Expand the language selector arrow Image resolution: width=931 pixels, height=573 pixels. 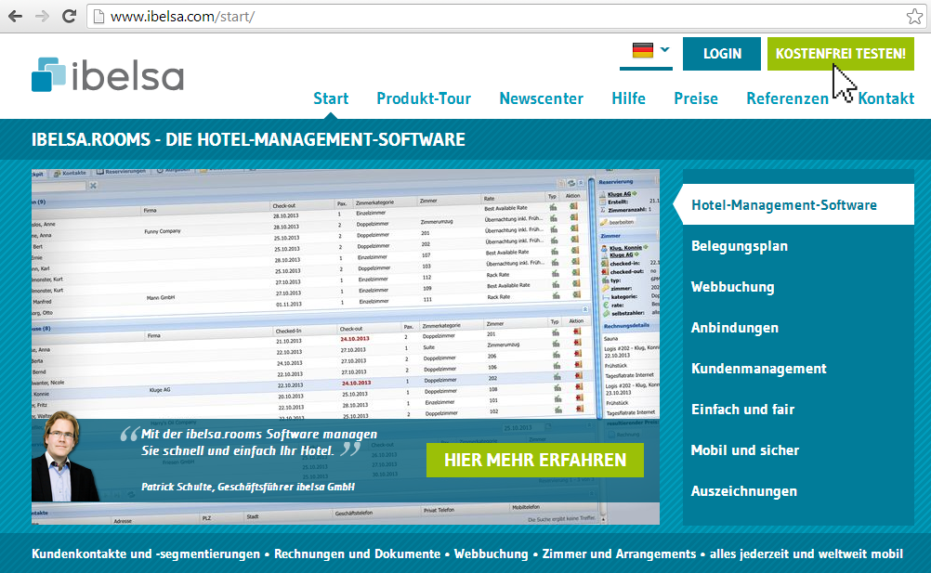pos(665,50)
